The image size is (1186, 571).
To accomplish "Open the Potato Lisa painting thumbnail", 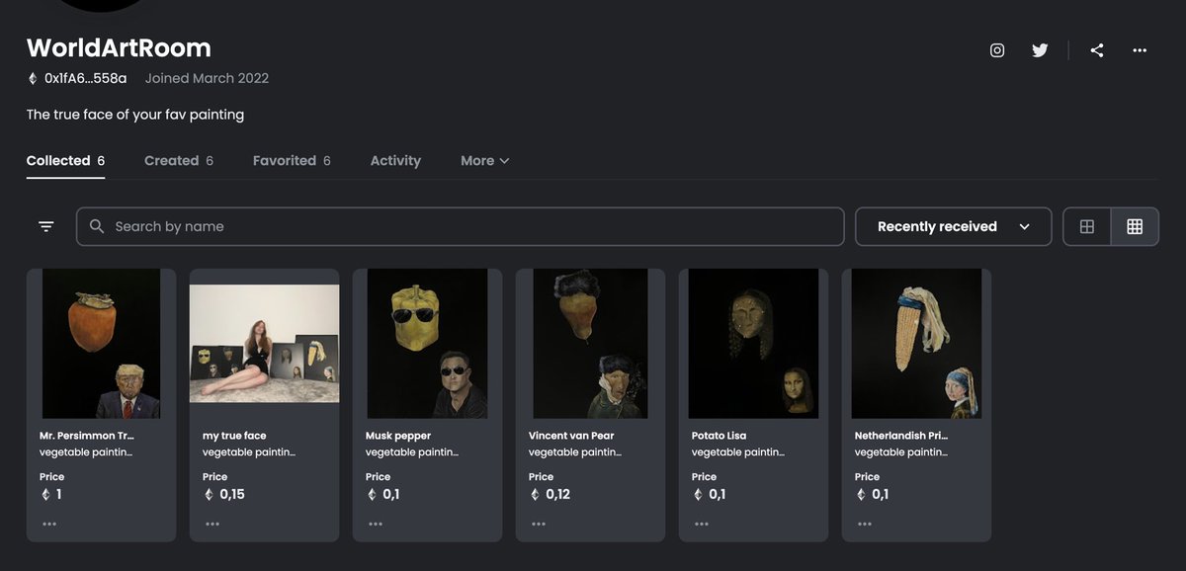I will [753, 343].
